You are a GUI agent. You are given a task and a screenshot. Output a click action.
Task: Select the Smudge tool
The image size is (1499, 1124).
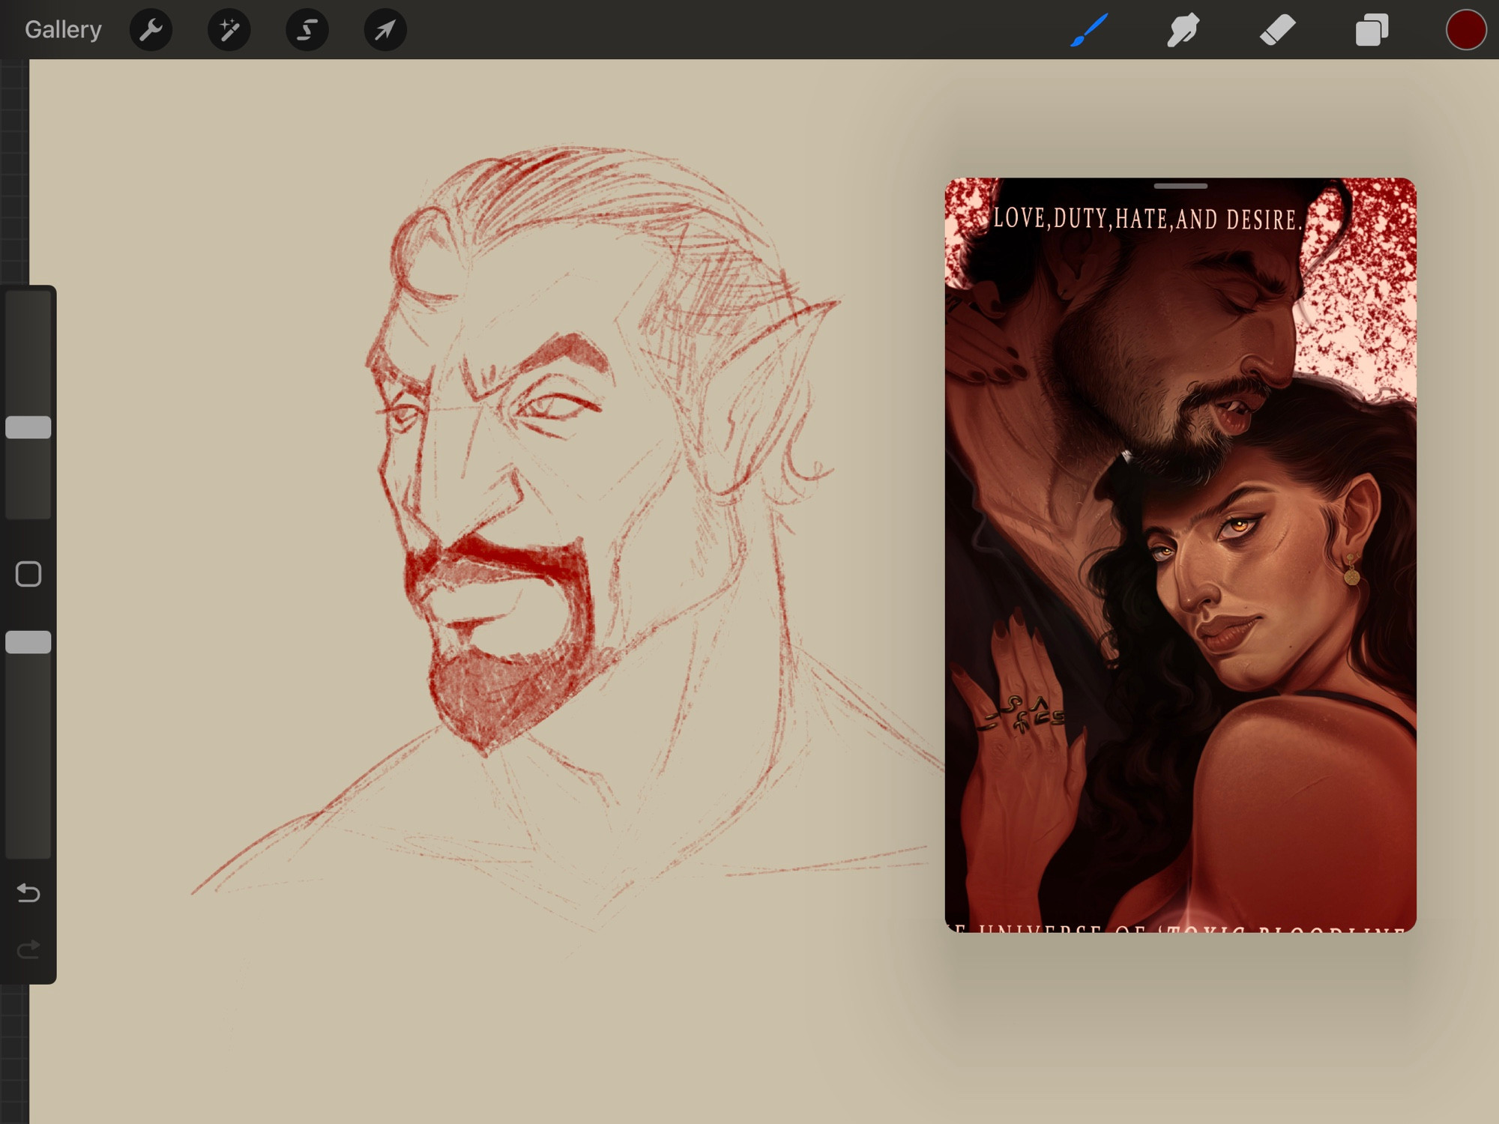click(1183, 30)
